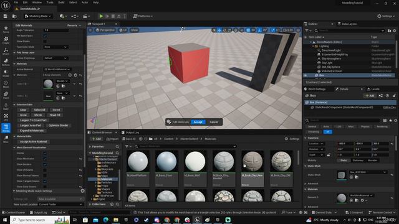Empty the Materials array with trash icon

[75, 75]
